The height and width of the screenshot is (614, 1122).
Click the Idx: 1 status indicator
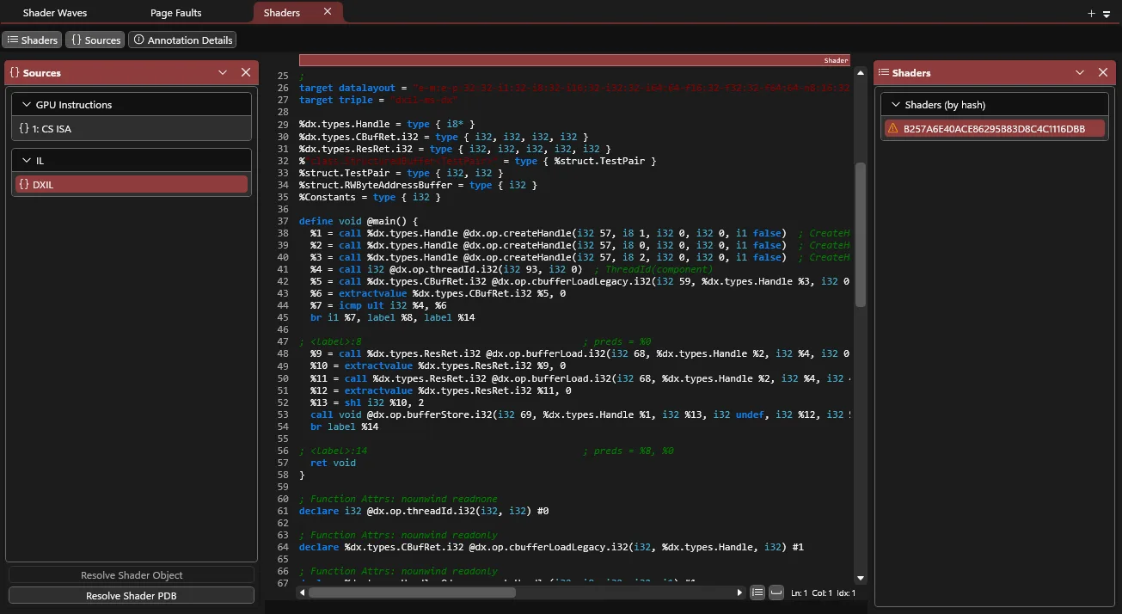pos(844,593)
